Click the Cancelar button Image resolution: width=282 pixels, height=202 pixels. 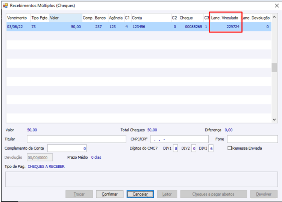coord(140,194)
